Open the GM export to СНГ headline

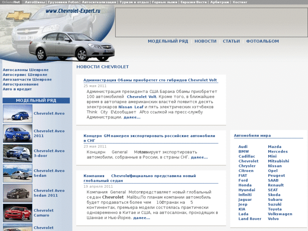coord(149,138)
